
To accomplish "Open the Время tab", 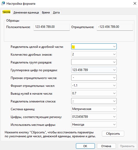I will pyautogui.click(x=46, y=12).
